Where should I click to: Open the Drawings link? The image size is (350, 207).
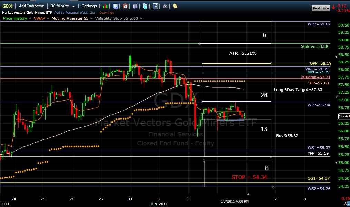pyautogui.click(x=107, y=13)
